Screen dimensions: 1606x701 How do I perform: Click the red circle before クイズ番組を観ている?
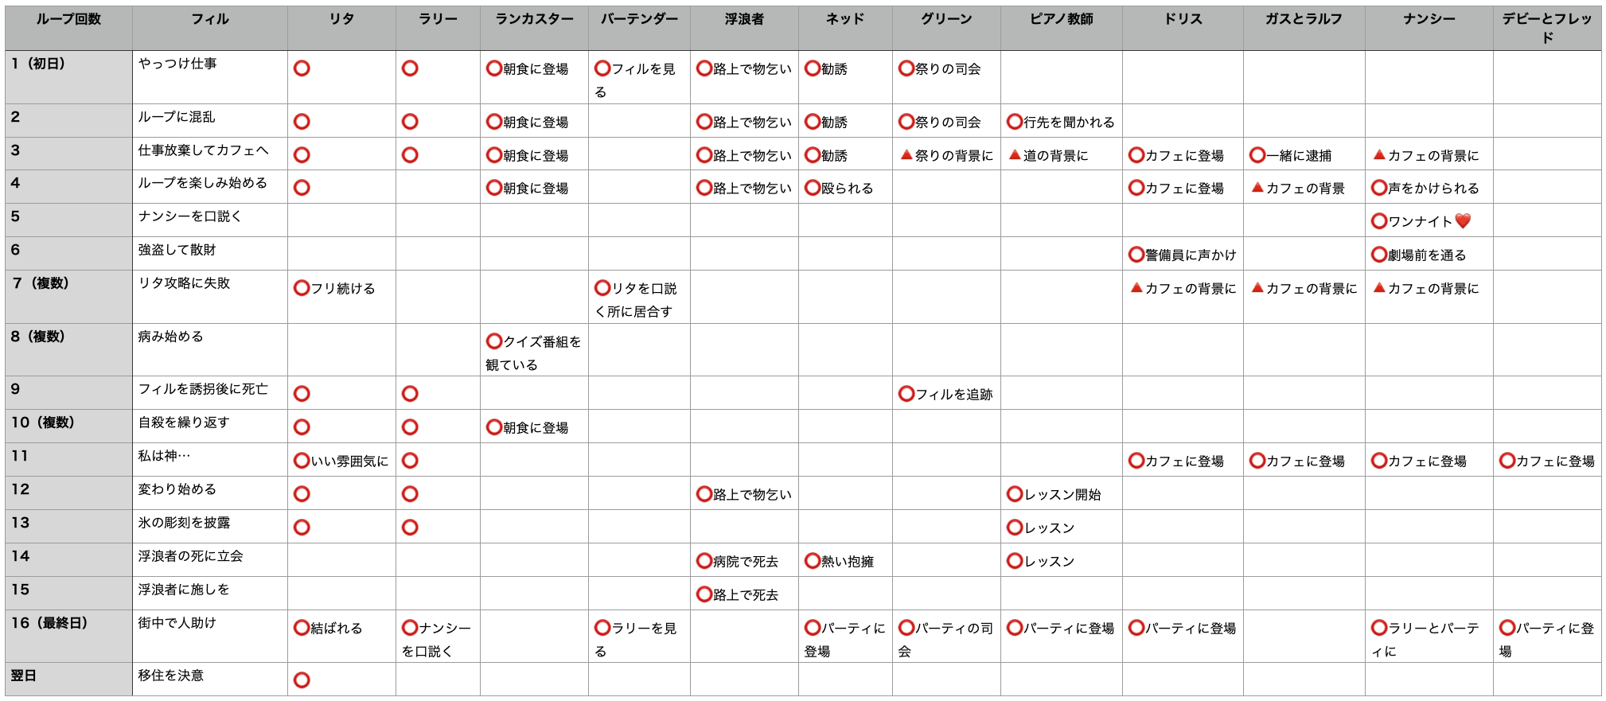click(493, 341)
